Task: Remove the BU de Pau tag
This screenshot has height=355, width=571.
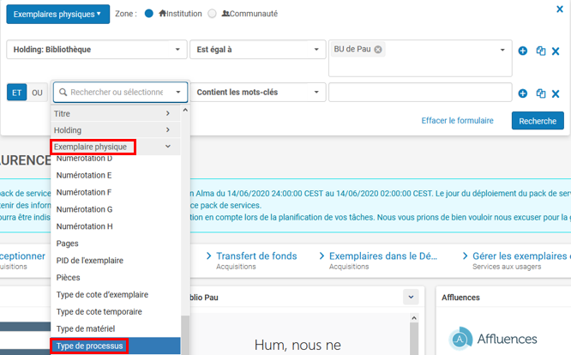Action: coord(378,50)
